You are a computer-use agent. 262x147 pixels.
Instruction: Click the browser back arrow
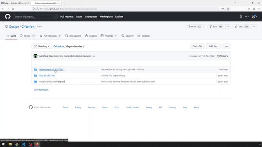coord(3,9)
